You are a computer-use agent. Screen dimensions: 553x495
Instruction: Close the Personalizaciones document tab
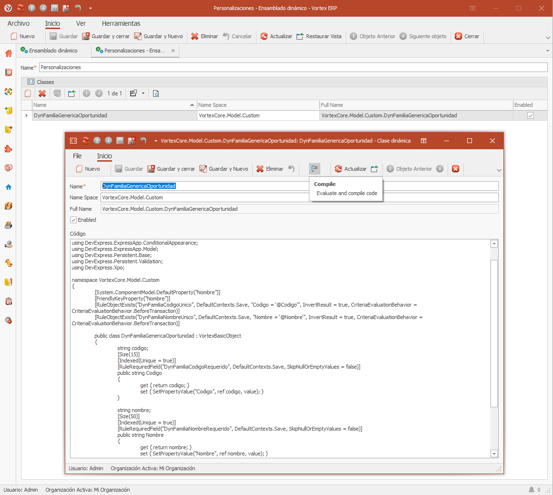point(173,51)
